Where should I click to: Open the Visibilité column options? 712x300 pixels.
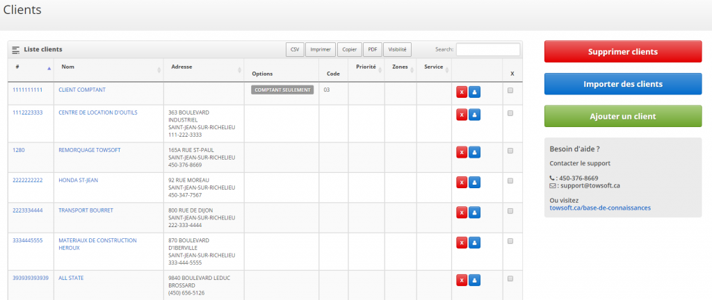[398, 50]
